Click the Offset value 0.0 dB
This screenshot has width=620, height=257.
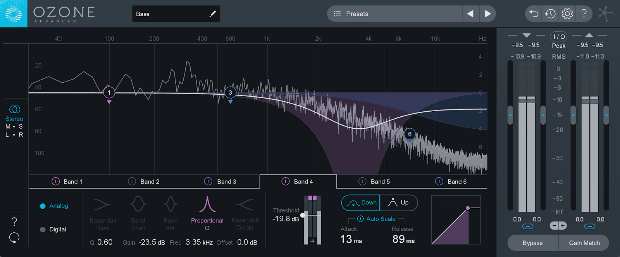pos(247,242)
